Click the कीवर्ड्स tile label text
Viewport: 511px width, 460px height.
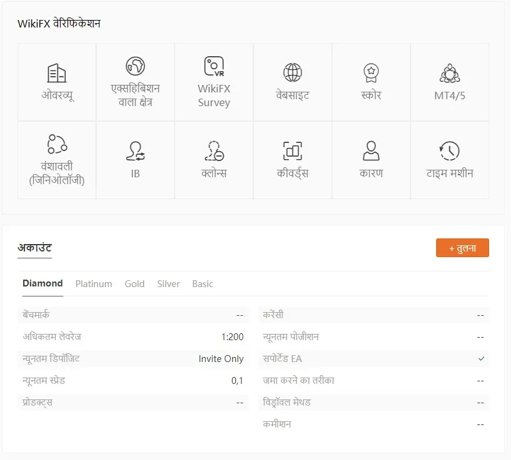click(293, 174)
